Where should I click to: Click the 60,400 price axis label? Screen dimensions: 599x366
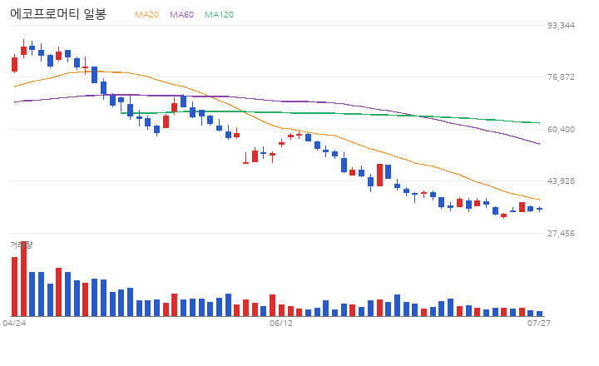[x=561, y=130]
